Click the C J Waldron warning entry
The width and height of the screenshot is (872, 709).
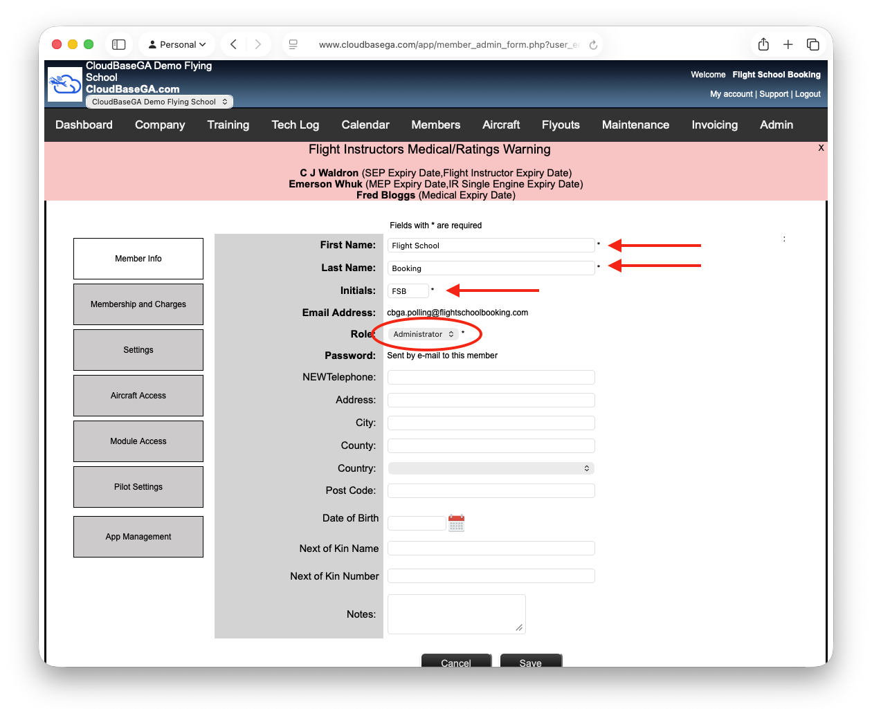[x=436, y=173]
